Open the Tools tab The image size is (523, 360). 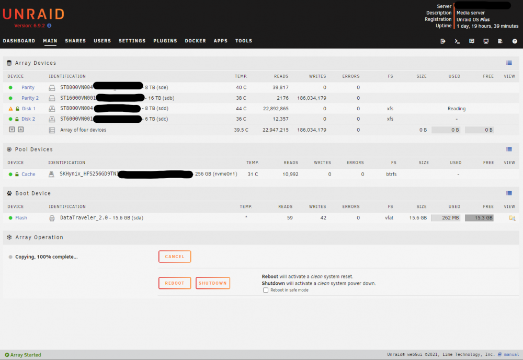click(x=244, y=41)
